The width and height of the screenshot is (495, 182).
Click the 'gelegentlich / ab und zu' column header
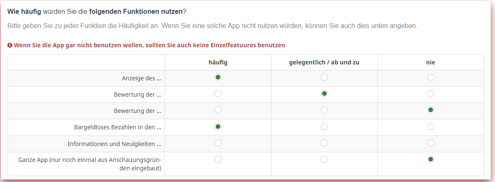point(324,62)
